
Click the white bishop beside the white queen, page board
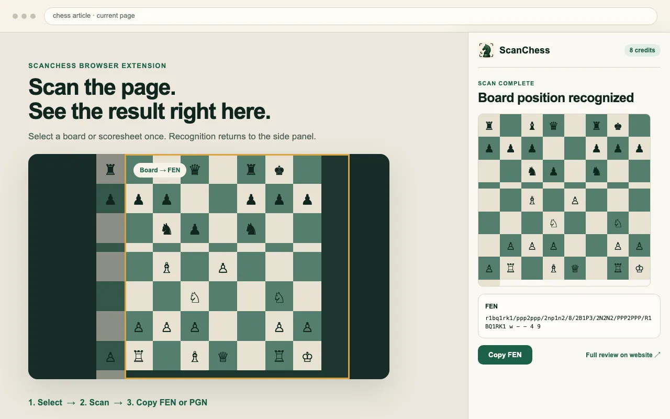tap(195, 357)
